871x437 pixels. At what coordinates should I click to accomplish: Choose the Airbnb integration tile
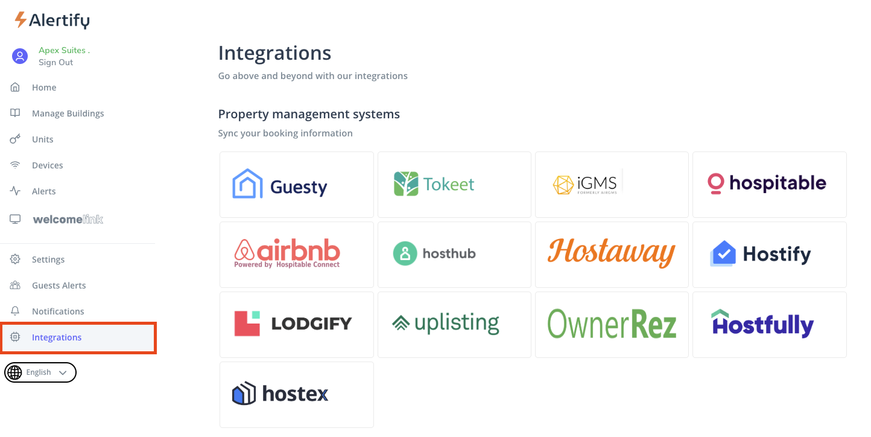coord(296,255)
